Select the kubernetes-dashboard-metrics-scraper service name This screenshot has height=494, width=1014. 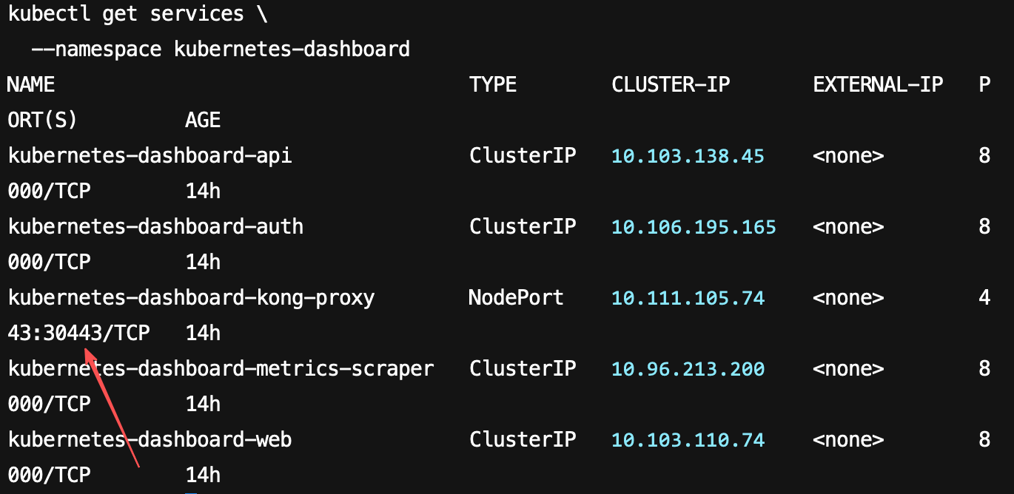221,369
